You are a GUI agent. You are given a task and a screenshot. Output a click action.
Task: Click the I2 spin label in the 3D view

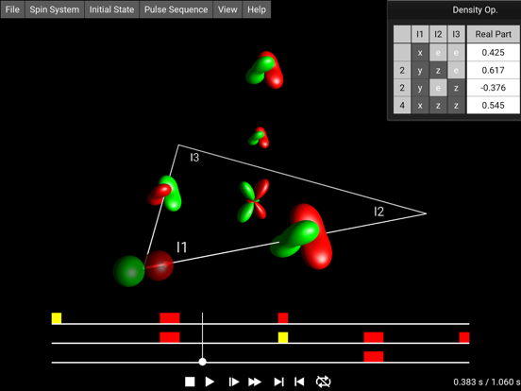(378, 212)
